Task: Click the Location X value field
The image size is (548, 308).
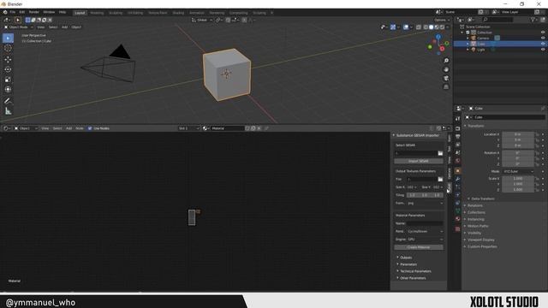Action: 517,134
